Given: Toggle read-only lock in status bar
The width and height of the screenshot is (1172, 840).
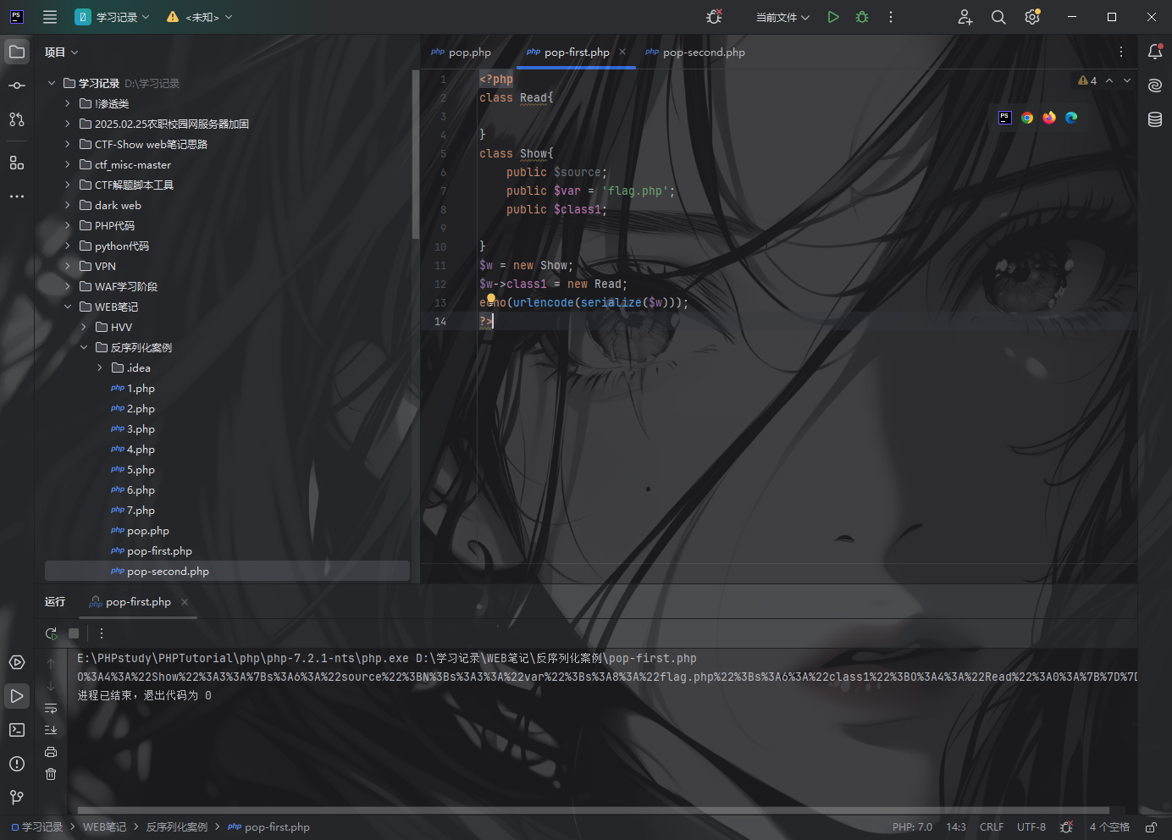Looking at the screenshot, I should (1151, 827).
